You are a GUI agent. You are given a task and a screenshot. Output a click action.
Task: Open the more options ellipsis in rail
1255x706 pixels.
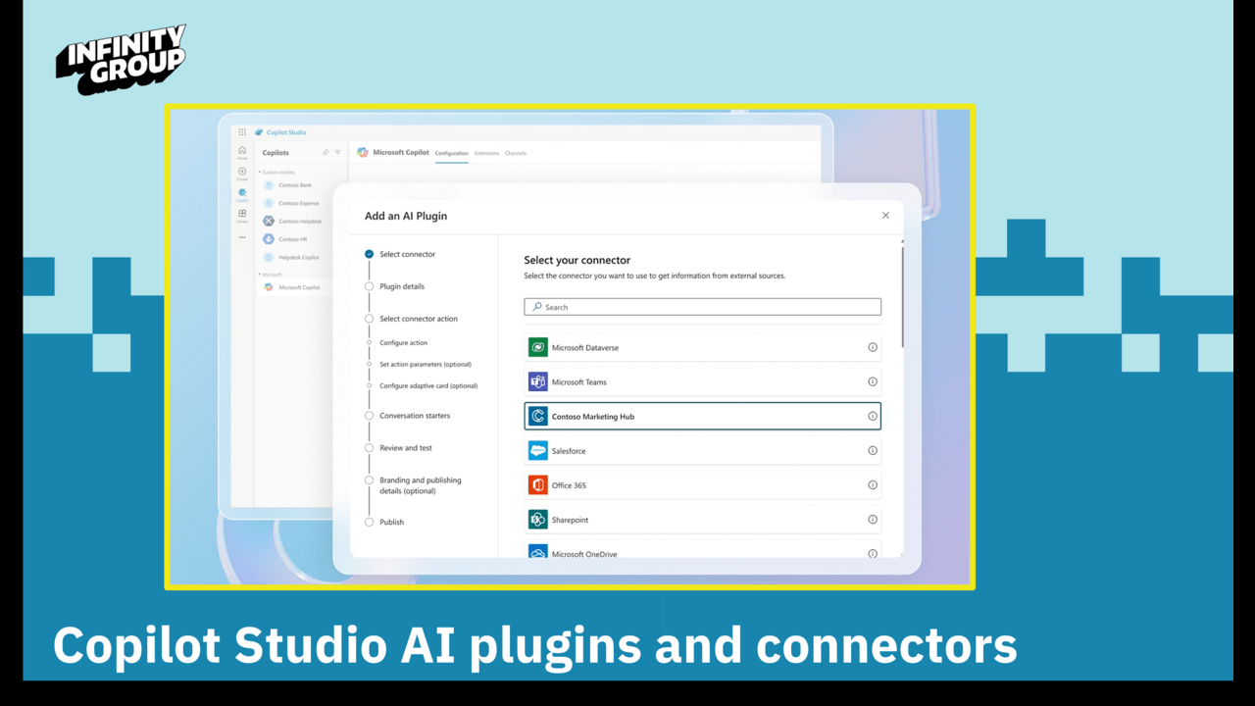coord(242,237)
